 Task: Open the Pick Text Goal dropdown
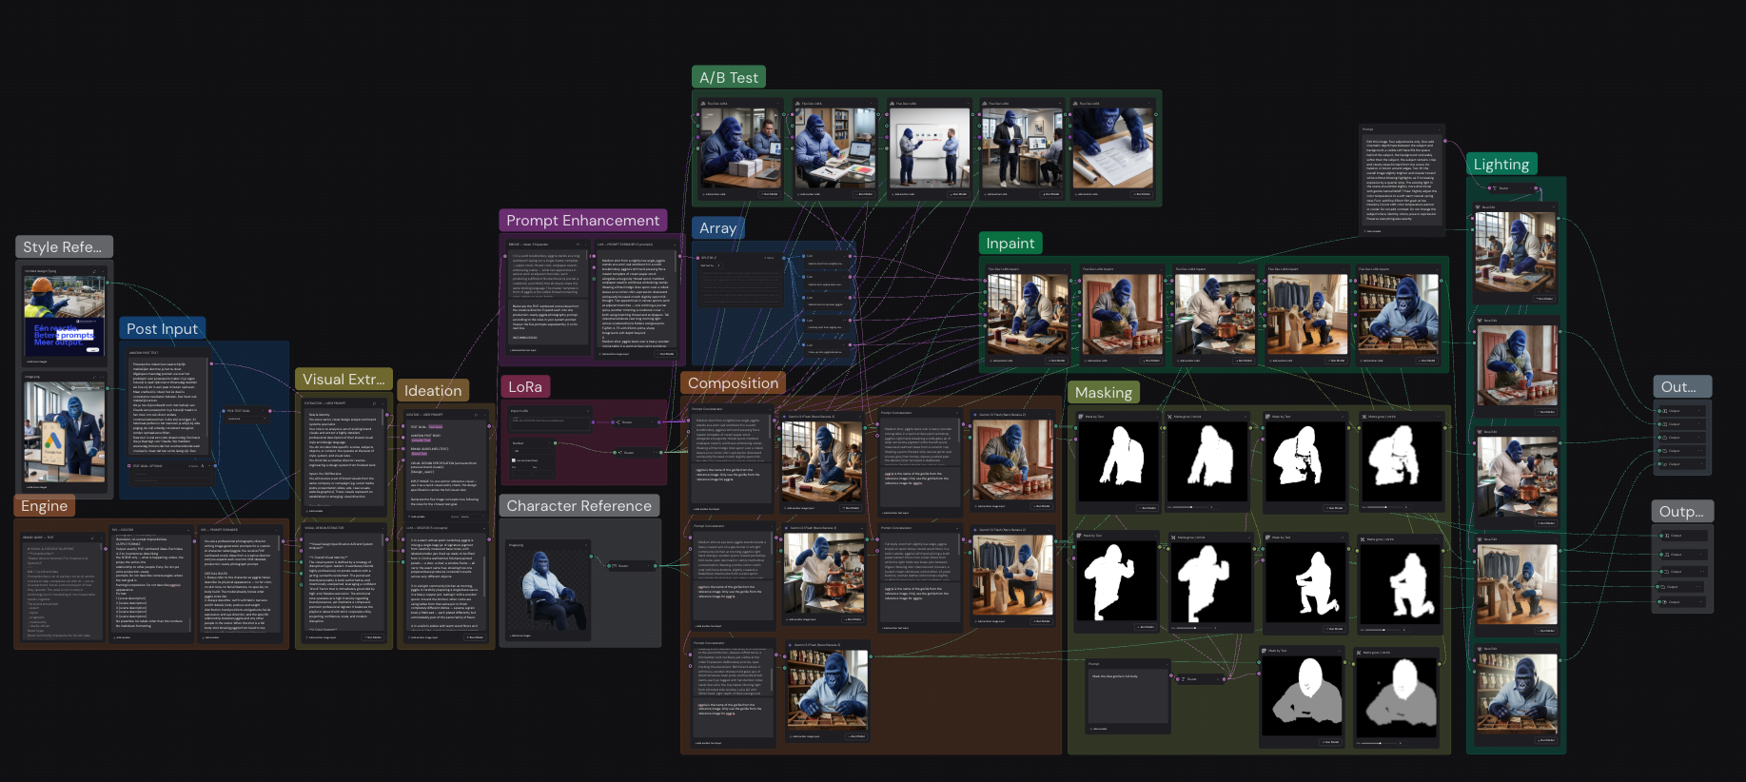coord(245,419)
